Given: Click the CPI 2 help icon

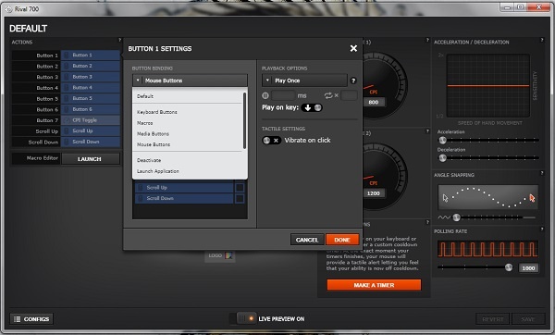Looking at the screenshot, I should [427, 131].
